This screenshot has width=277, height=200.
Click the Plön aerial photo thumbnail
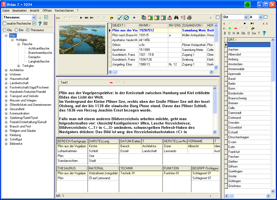[x=82, y=40]
